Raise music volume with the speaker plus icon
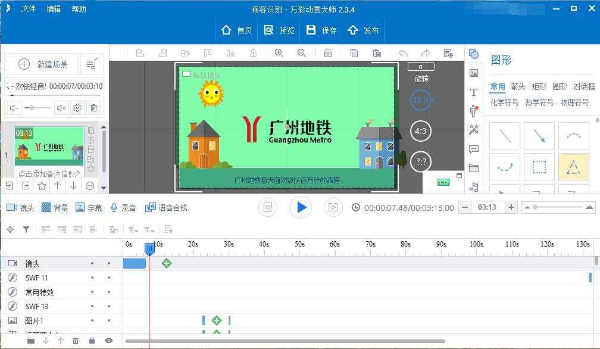This screenshot has width=600, height=349. point(61,108)
